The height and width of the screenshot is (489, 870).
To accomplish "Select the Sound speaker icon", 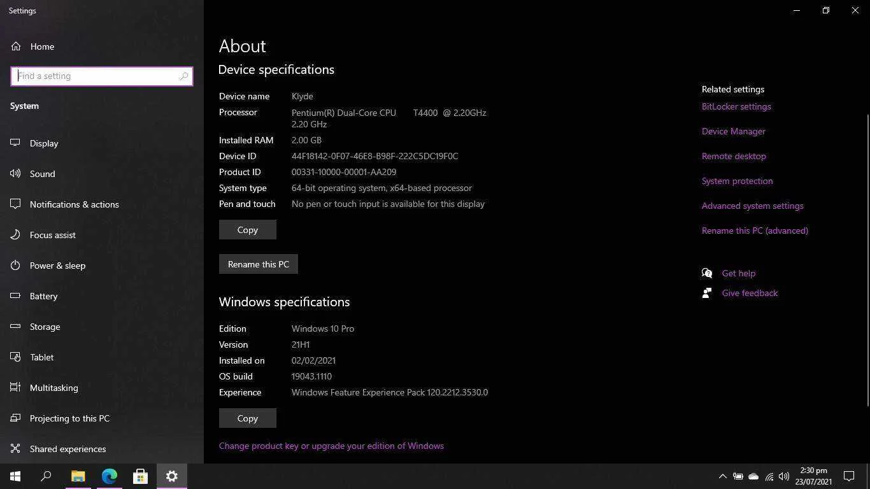I will click(15, 174).
